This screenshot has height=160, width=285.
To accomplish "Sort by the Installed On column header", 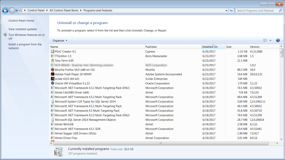I will (213, 47).
